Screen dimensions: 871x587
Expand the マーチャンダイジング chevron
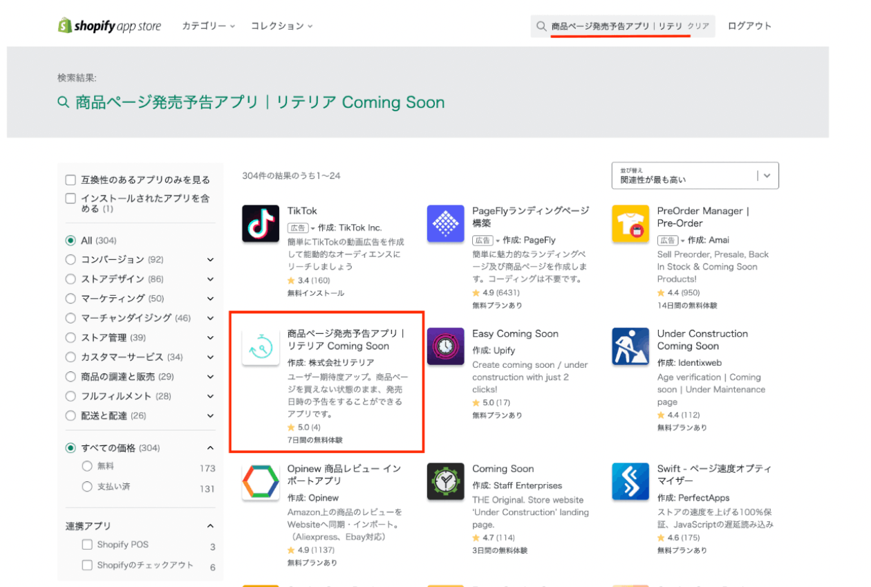coord(211,318)
